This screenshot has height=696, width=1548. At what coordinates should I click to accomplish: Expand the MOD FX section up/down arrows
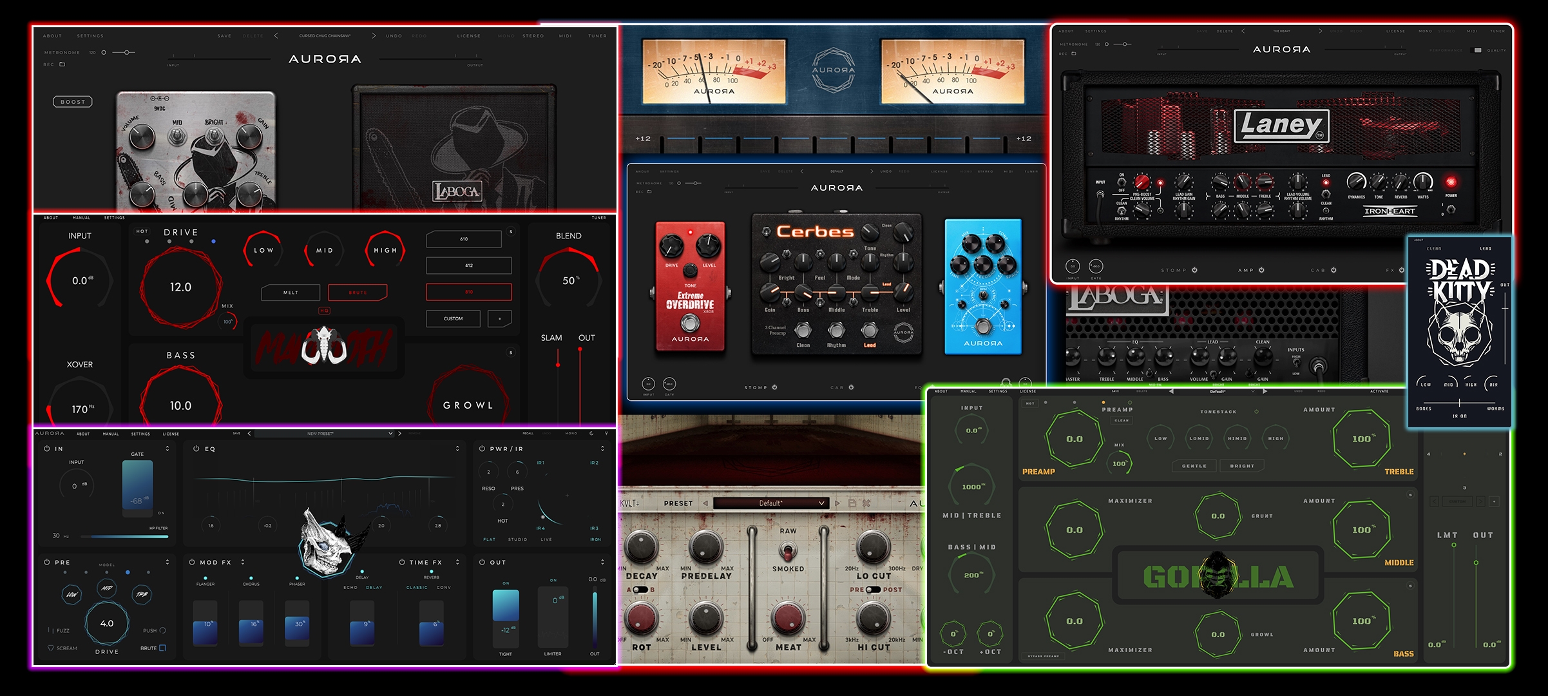pos(243,562)
